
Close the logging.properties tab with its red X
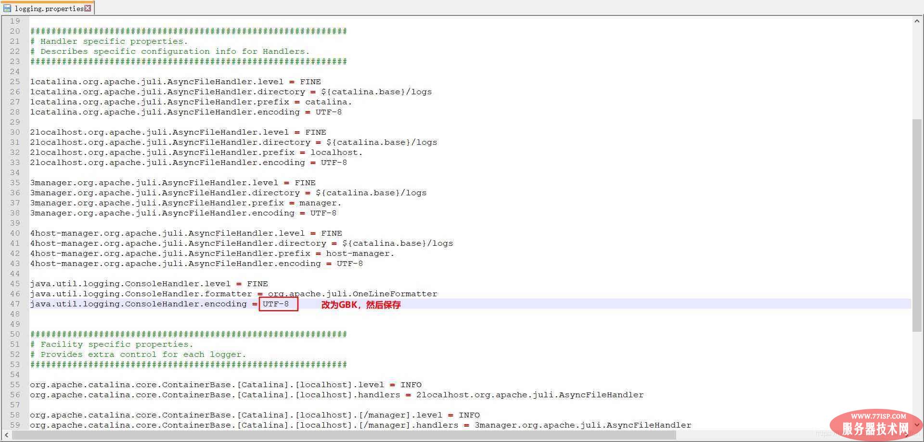pyautogui.click(x=88, y=8)
